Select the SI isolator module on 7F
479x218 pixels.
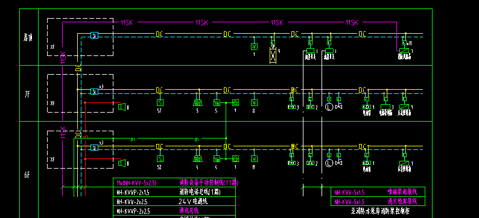[94, 91]
